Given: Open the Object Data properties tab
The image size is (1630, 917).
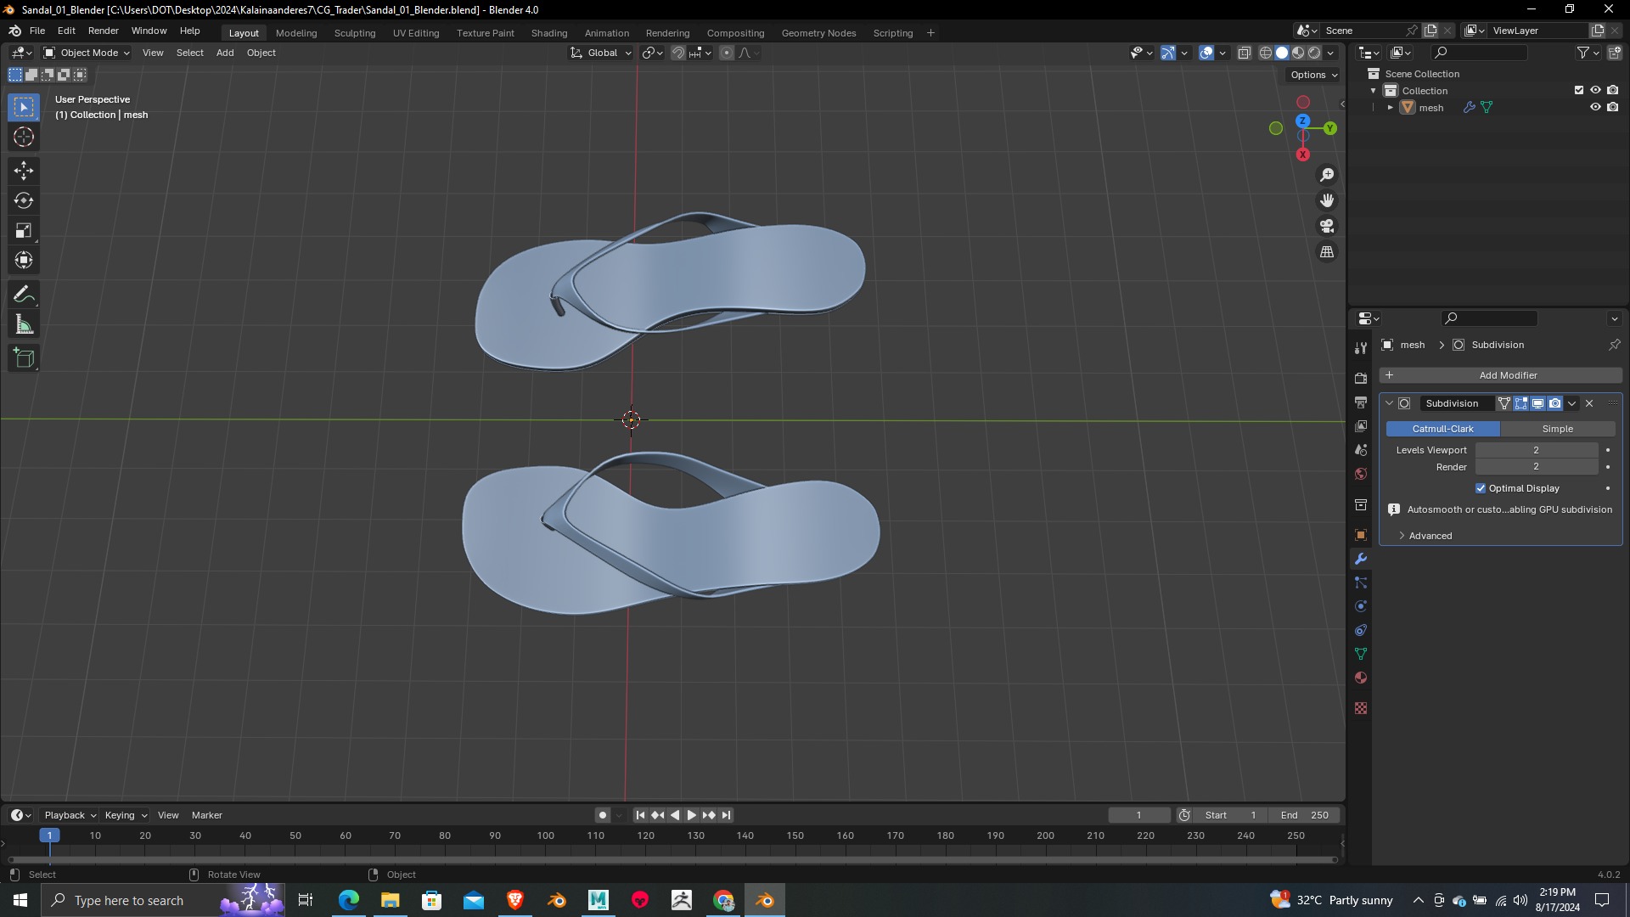Looking at the screenshot, I should [1361, 654].
